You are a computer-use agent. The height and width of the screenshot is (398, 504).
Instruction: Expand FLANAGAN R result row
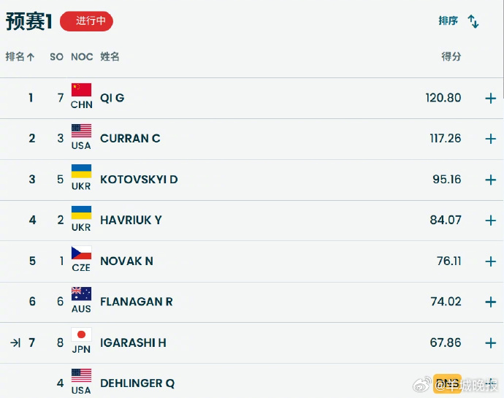(491, 302)
